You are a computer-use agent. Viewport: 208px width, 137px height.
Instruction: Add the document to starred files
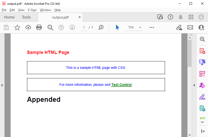tap(17, 27)
